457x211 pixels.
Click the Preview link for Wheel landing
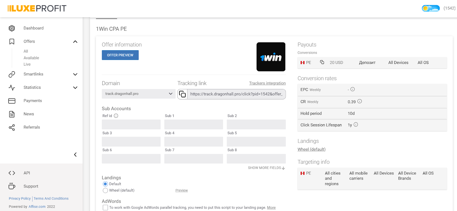[182, 190]
